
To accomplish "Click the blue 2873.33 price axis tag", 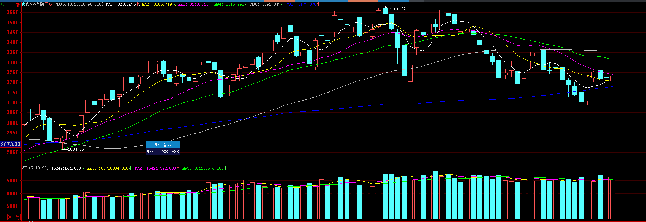I will coord(11,144).
